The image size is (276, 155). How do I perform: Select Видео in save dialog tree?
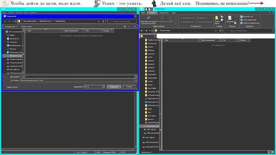click(x=11, y=35)
